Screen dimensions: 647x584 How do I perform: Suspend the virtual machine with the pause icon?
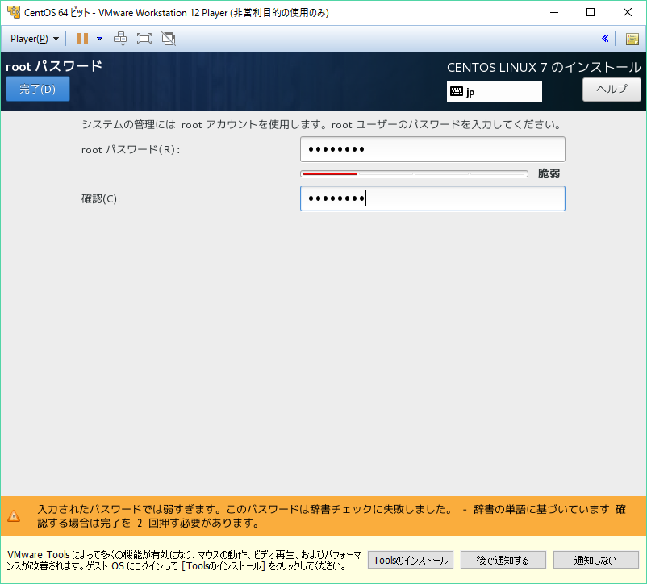click(x=83, y=38)
